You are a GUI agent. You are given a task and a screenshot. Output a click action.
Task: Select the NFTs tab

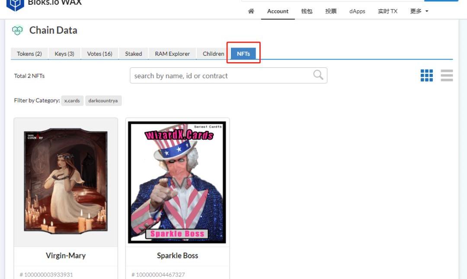coord(243,54)
